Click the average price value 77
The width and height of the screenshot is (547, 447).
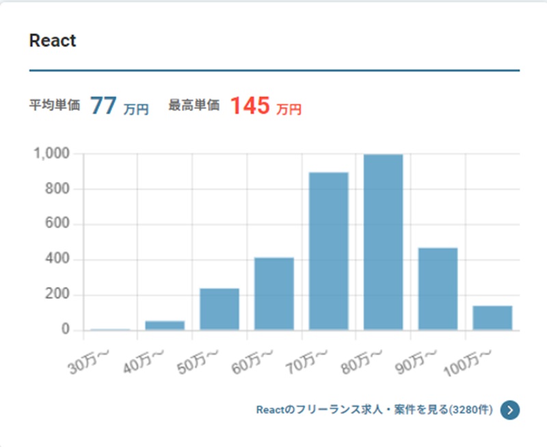coord(103,106)
